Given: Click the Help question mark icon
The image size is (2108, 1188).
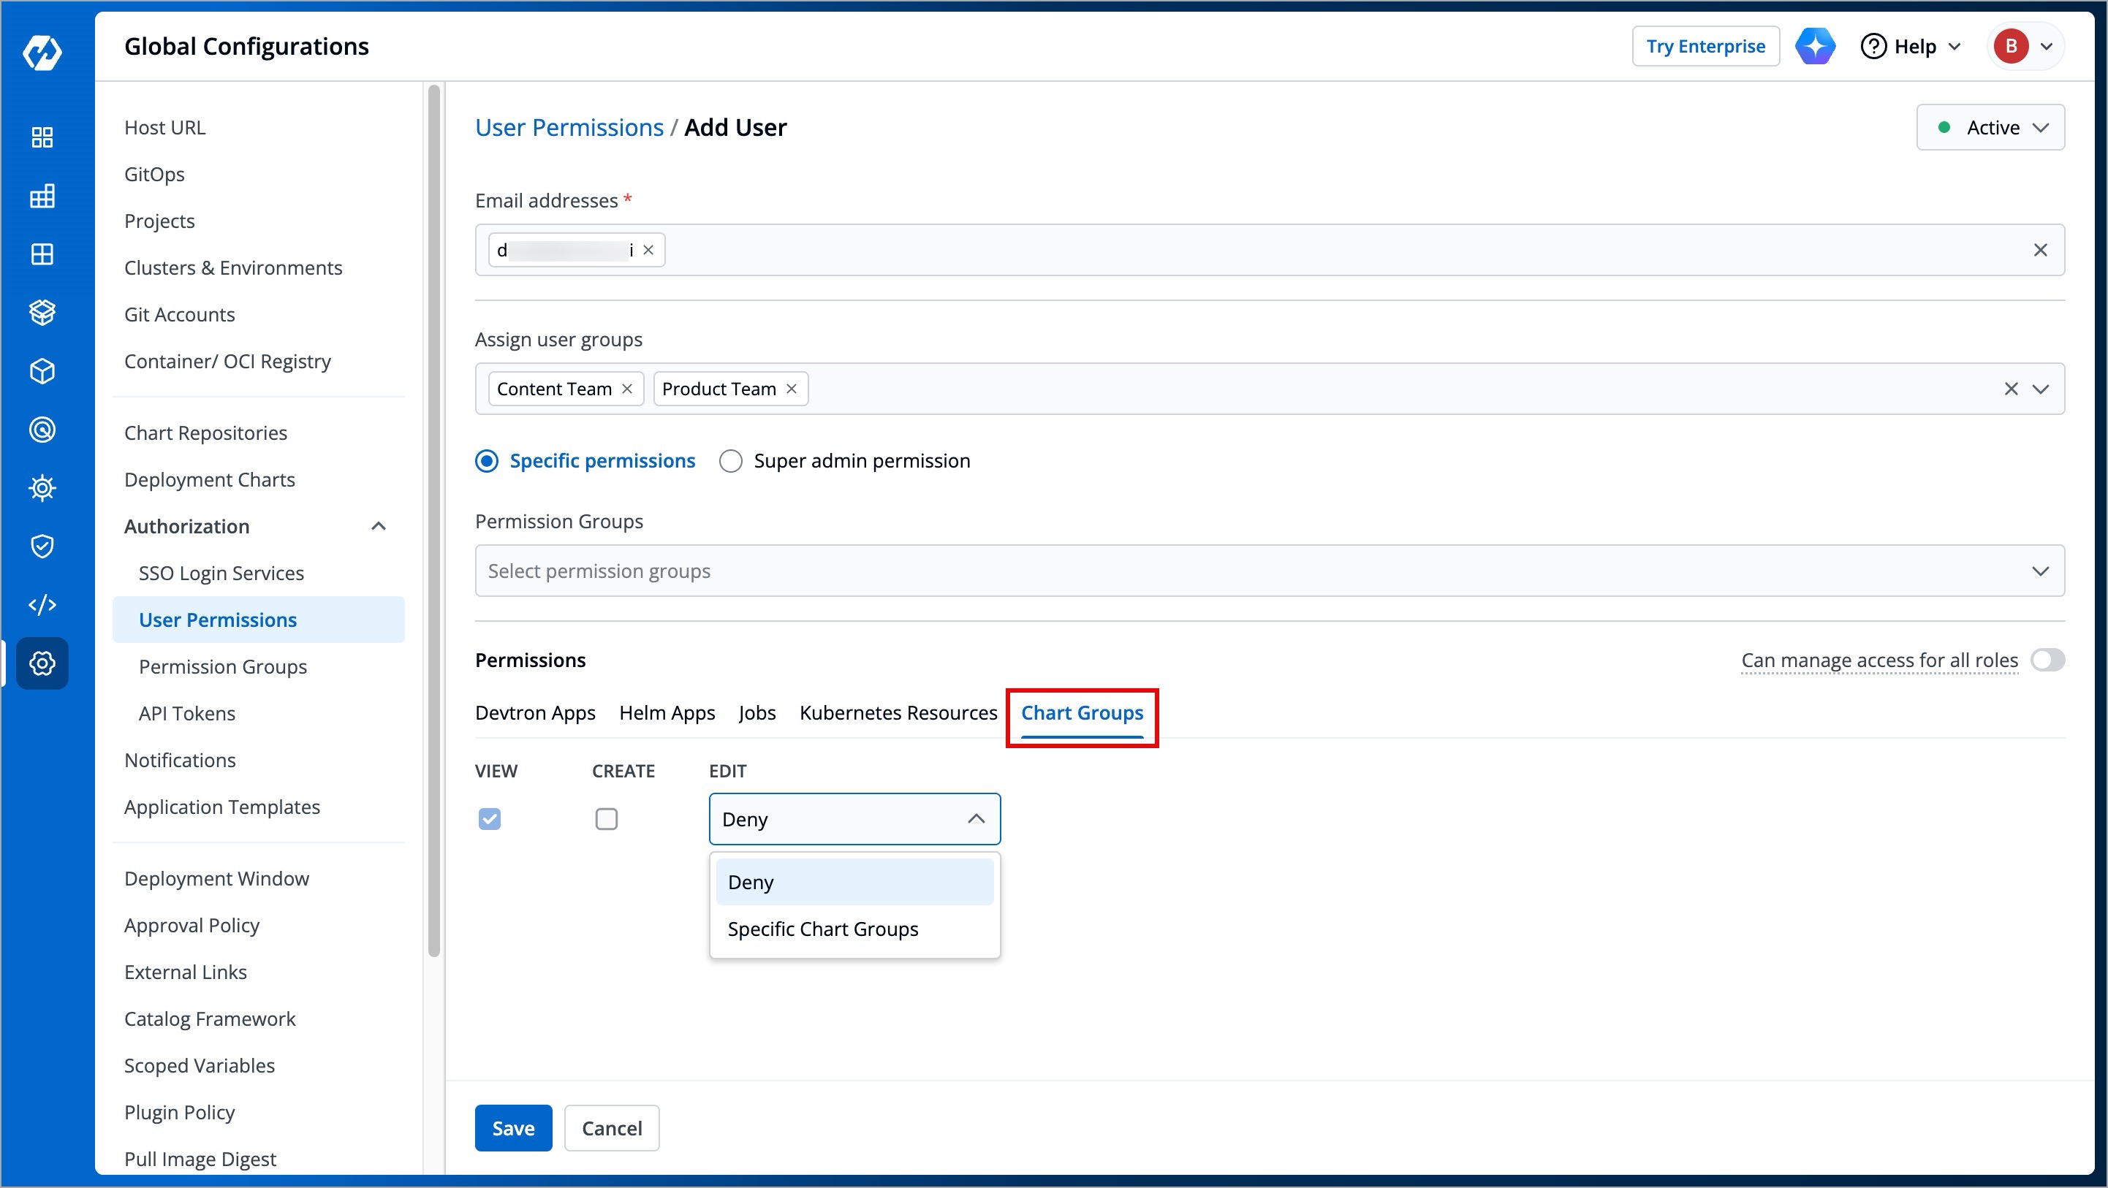Looking at the screenshot, I should click(1873, 46).
